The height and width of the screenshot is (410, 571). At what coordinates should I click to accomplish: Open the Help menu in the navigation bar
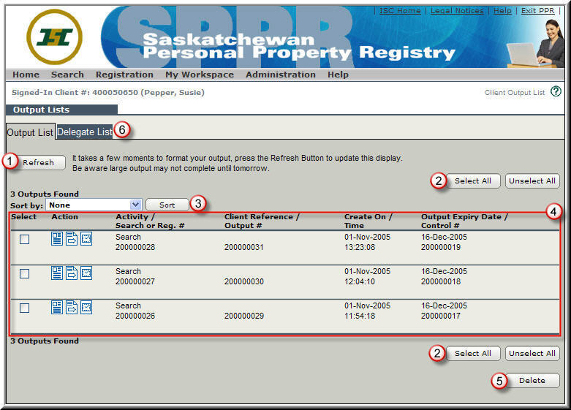click(x=338, y=75)
